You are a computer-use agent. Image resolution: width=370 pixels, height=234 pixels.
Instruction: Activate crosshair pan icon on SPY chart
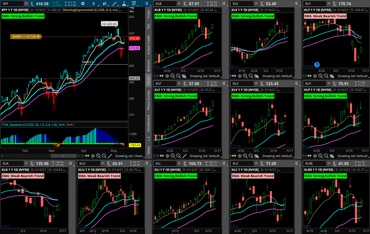click(93, 156)
